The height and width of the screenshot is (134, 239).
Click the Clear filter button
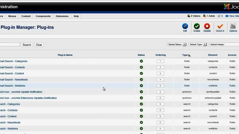(x=39, y=45)
